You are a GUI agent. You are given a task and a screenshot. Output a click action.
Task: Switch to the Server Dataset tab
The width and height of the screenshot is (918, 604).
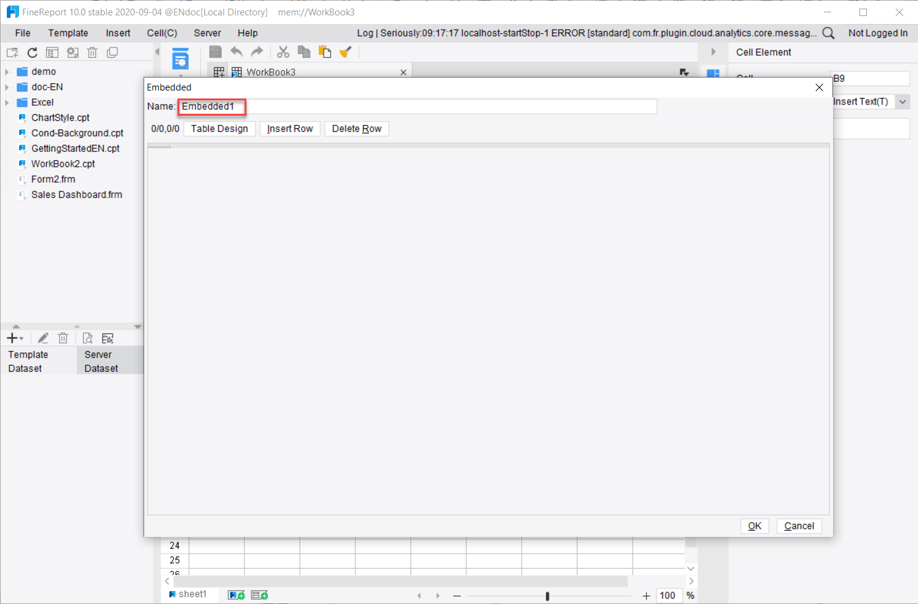(102, 360)
